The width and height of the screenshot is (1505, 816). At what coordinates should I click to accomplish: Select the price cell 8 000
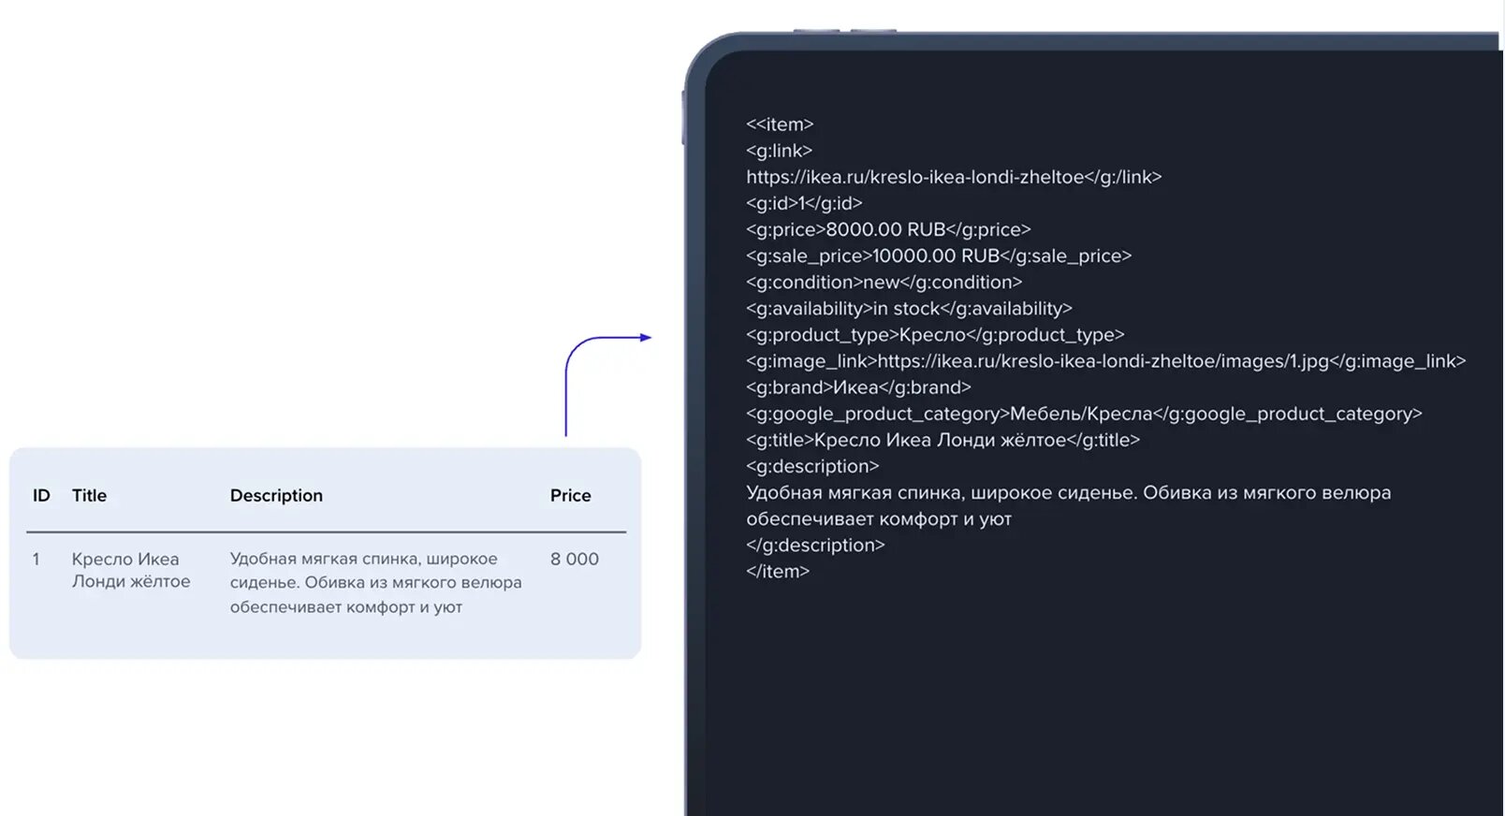point(574,559)
